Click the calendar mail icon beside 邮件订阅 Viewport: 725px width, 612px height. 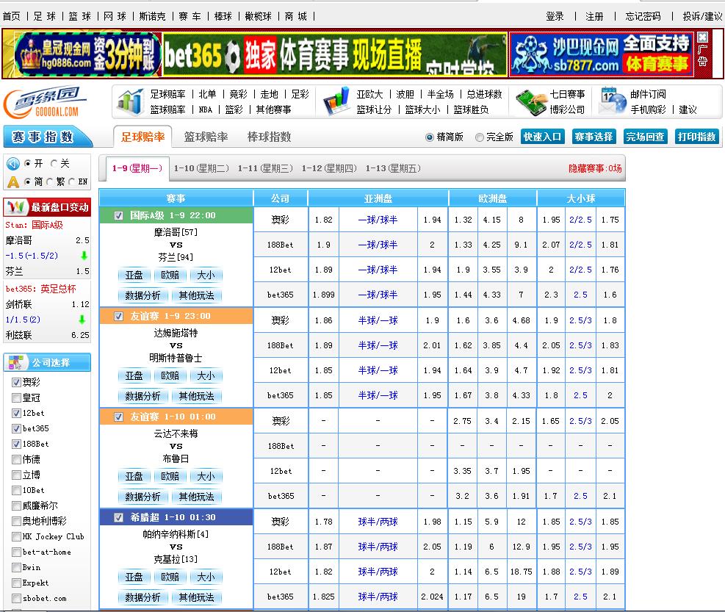tap(612, 101)
